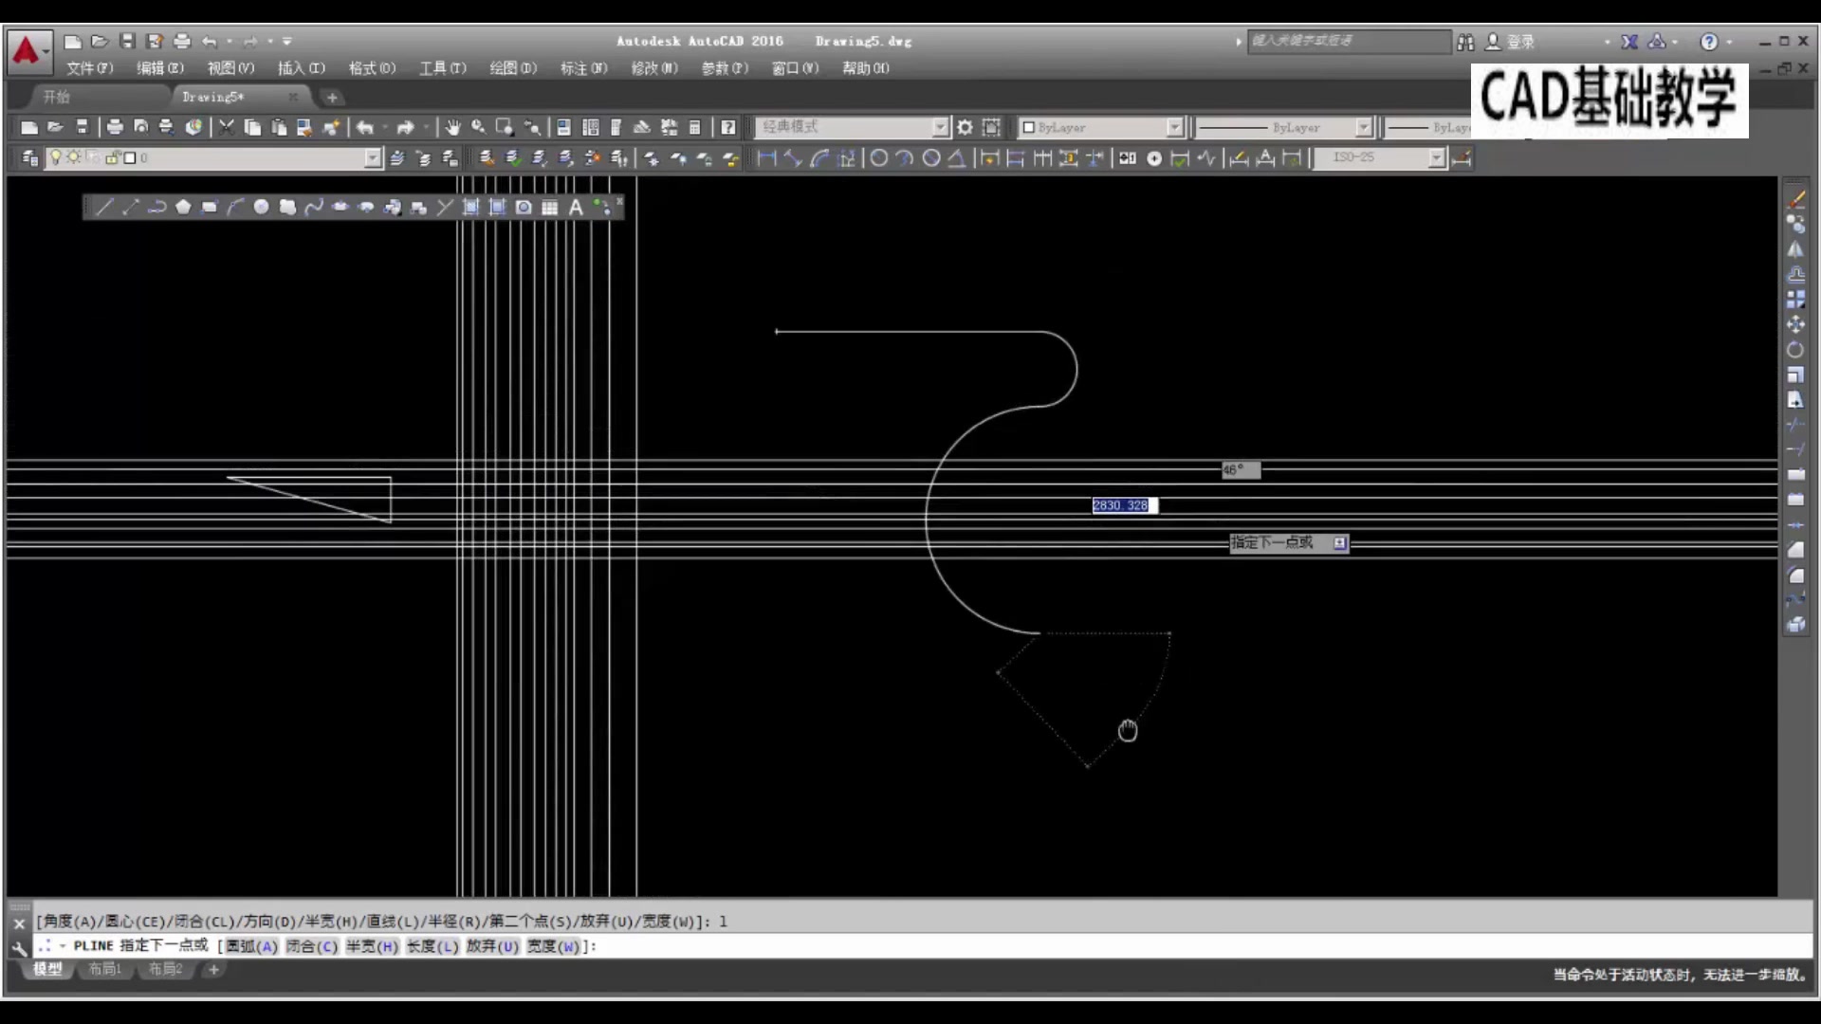Click the Workspace settings gear icon
1821x1024 pixels.
pos(965,127)
